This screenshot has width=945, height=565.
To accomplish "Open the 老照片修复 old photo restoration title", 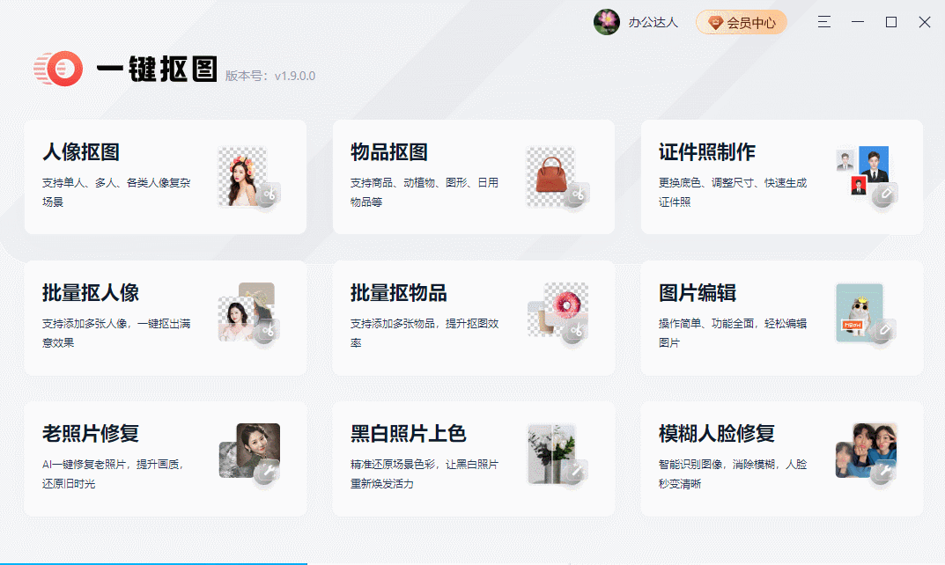I will click(91, 434).
